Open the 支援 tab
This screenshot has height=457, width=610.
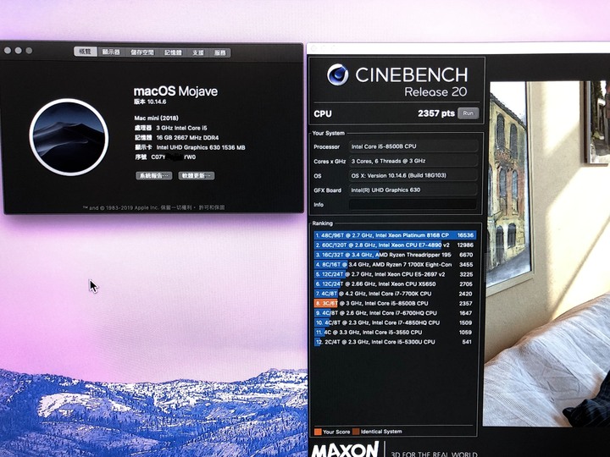click(x=198, y=52)
